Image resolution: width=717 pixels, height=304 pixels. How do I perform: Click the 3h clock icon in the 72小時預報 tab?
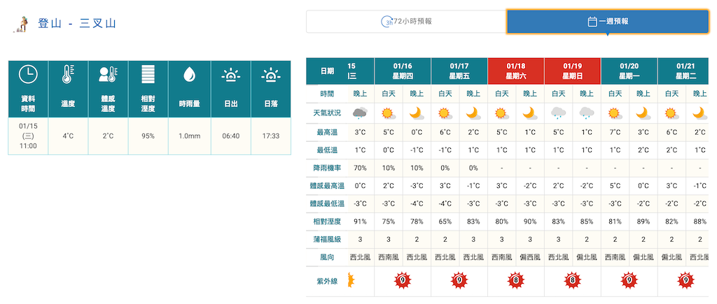click(x=387, y=22)
